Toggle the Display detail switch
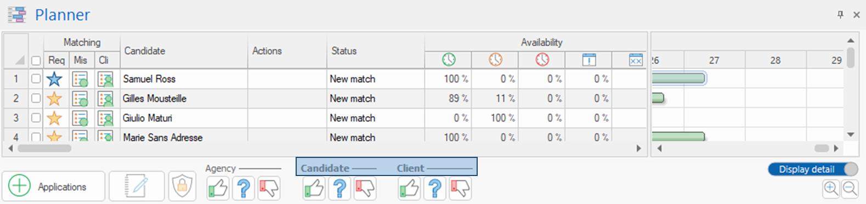Screen dimensions: 866x204 (813, 169)
